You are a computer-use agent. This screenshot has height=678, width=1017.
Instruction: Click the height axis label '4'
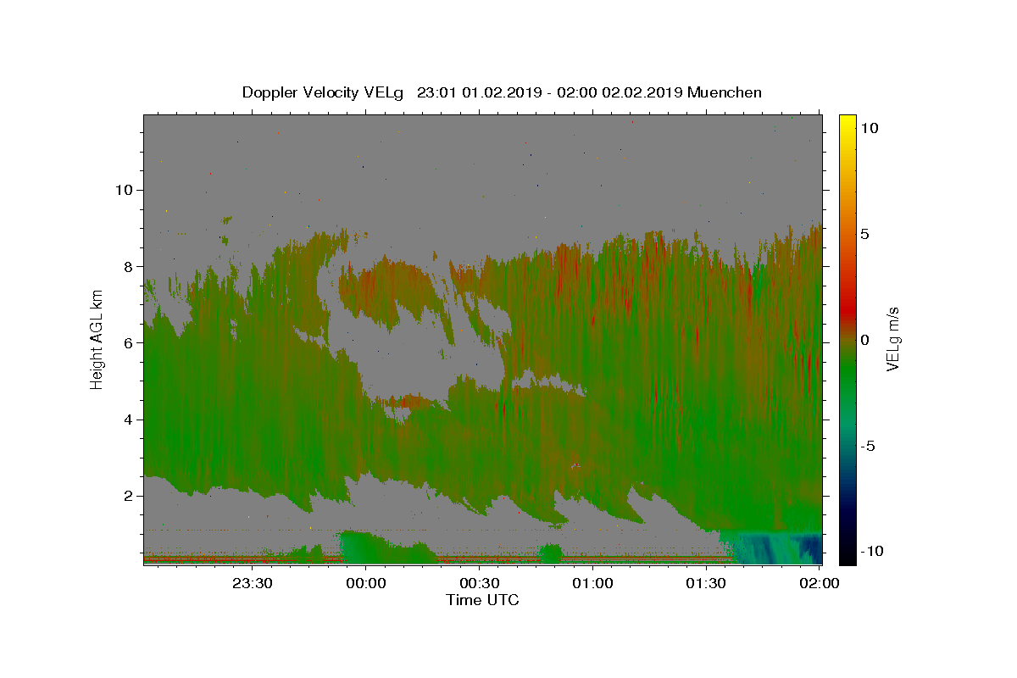[127, 420]
